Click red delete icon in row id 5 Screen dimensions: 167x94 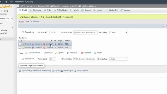[44, 44]
